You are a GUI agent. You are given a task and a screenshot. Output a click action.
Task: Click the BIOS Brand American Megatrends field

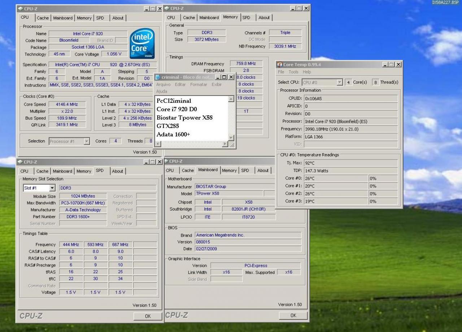[x=248, y=235]
